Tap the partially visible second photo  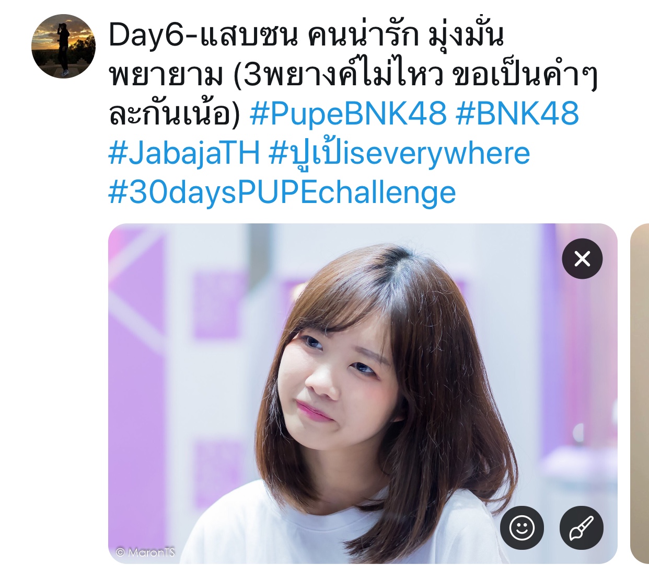pos(640,393)
